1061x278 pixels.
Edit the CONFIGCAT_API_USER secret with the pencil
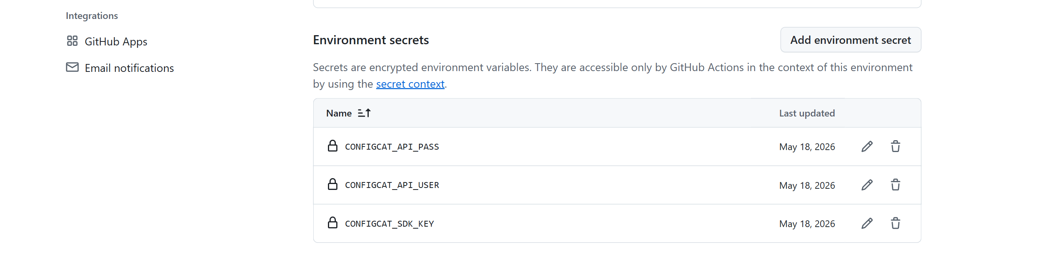[867, 185]
